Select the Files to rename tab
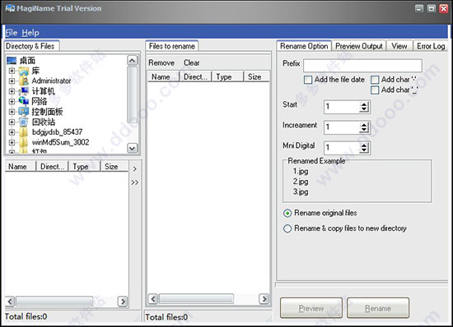Screen dimensions: 453x327 click(172, 46)
